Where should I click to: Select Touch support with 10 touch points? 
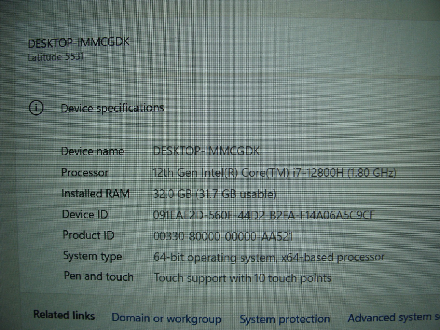click(242, 278)
